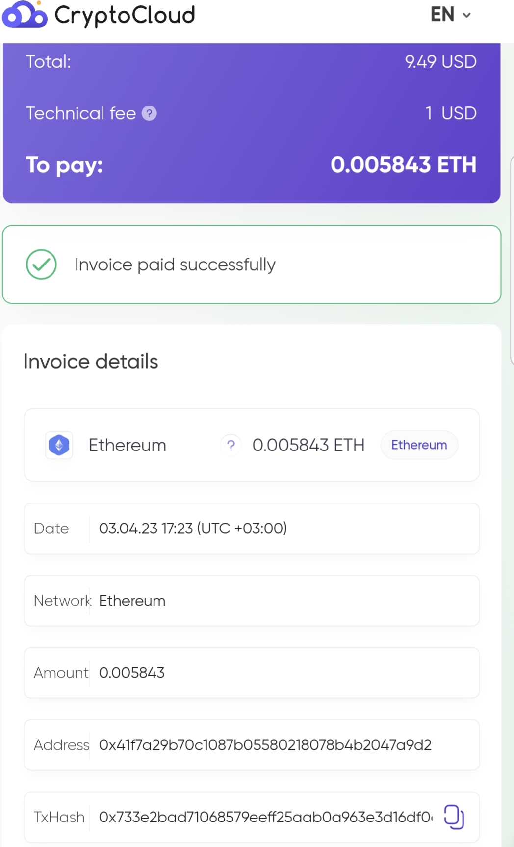Click the CryptoCloud cloud logo icon
Viewport: 514px width, 847px height.
click(25, 14)
